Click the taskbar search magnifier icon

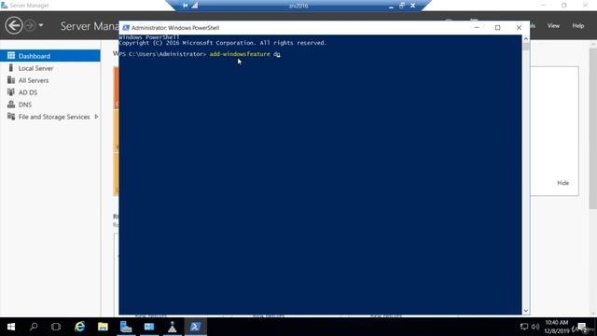coord(34,327)
